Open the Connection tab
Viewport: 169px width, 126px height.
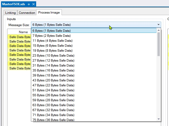point(27,13)
